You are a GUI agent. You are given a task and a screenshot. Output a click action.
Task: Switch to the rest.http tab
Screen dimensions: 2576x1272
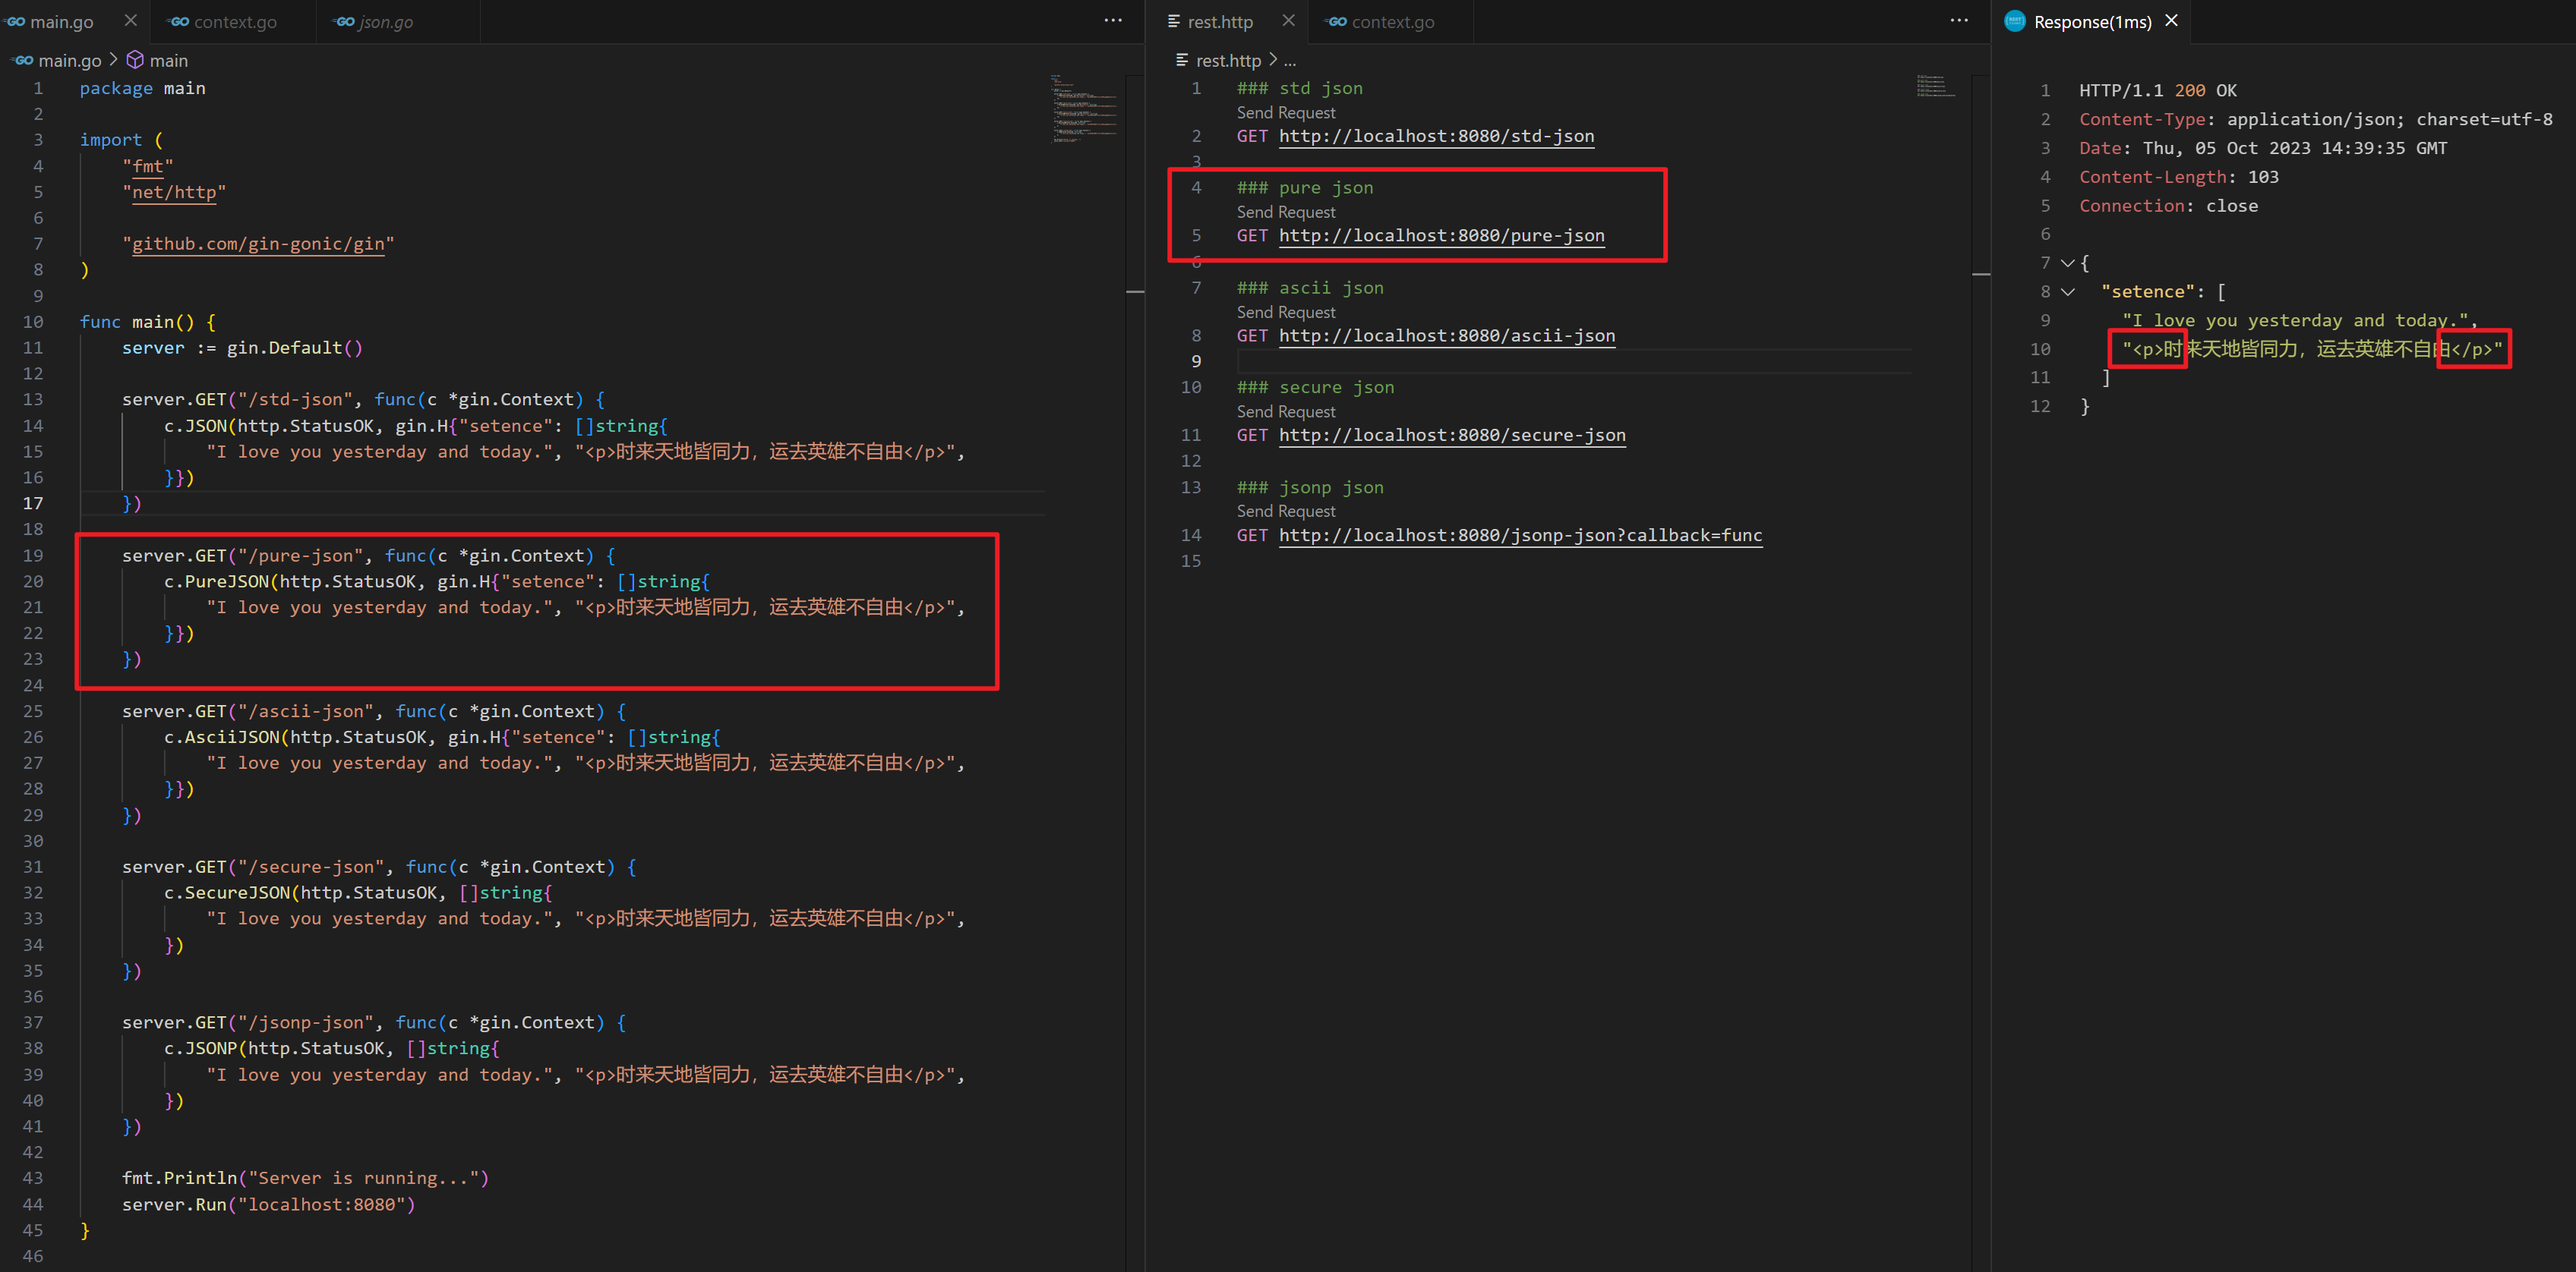click(x=1219, y=21)
